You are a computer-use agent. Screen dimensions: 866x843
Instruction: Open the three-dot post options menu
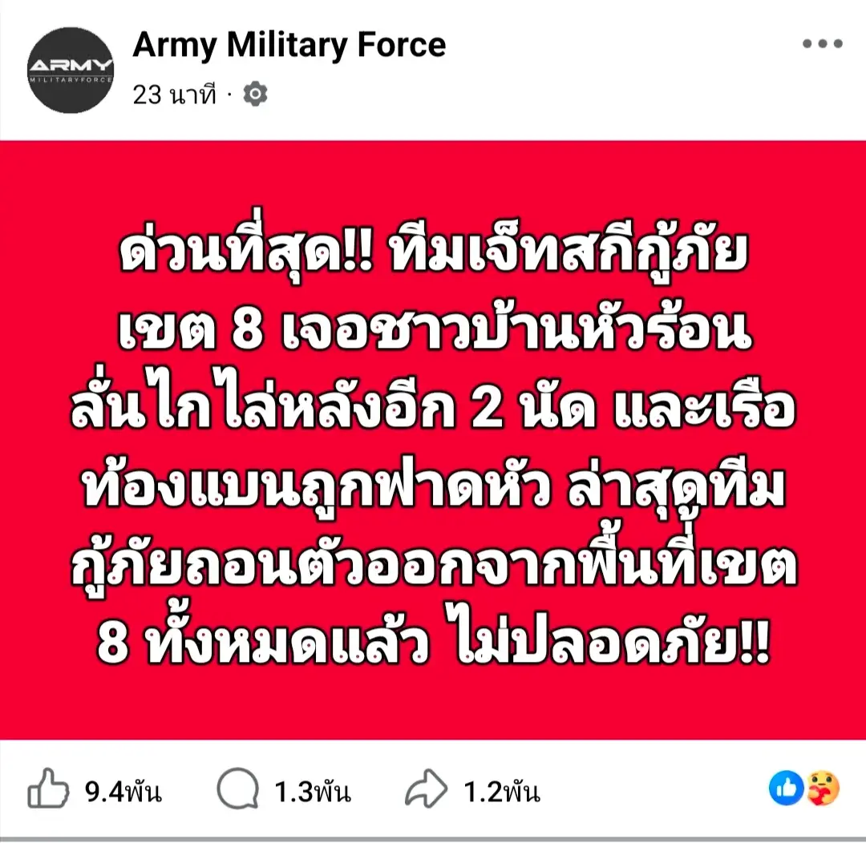pyautogui.click(x=823, y=43)
